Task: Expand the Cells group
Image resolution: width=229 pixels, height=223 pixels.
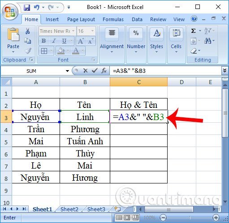Action: point(176,45)
